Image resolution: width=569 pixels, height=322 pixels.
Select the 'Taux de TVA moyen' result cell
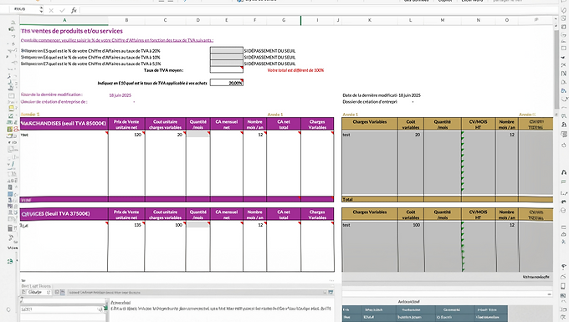click(x=227, y=70)
